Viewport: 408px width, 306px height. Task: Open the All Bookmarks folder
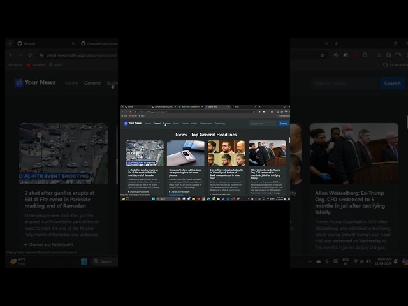[284, 116]
